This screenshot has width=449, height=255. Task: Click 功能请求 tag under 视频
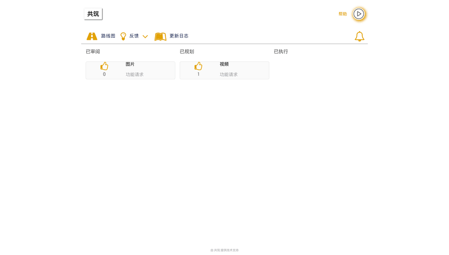tap(228, 75)
